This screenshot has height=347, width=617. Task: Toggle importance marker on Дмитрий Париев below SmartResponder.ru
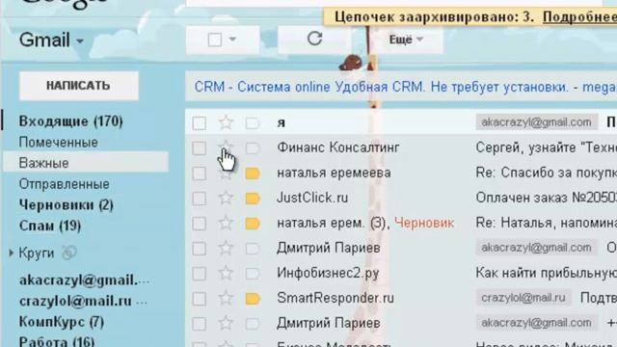coord(253,324)
